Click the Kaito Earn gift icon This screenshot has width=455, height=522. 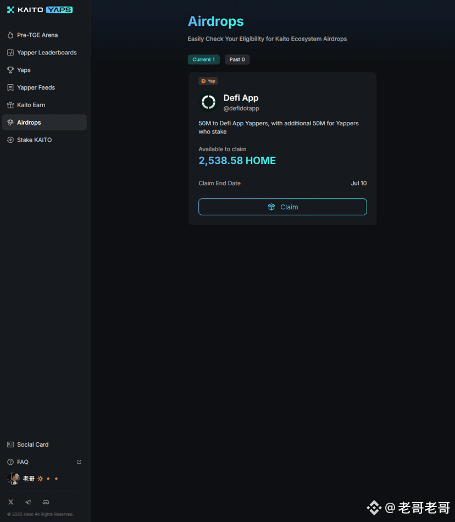click(x=10, y=105)
